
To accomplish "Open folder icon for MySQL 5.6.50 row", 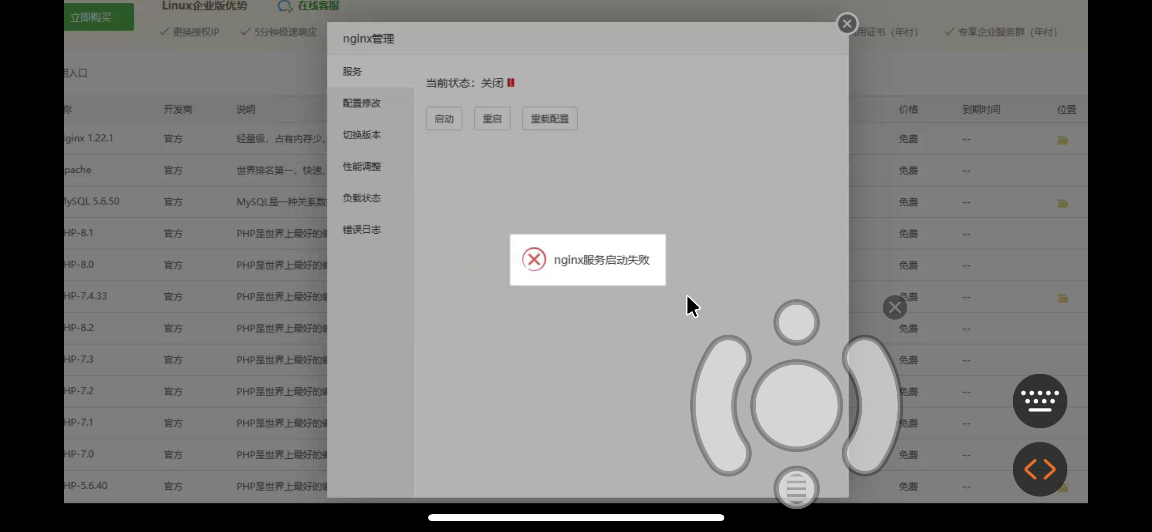I will pyautogui.click(x=1063, y=203).
